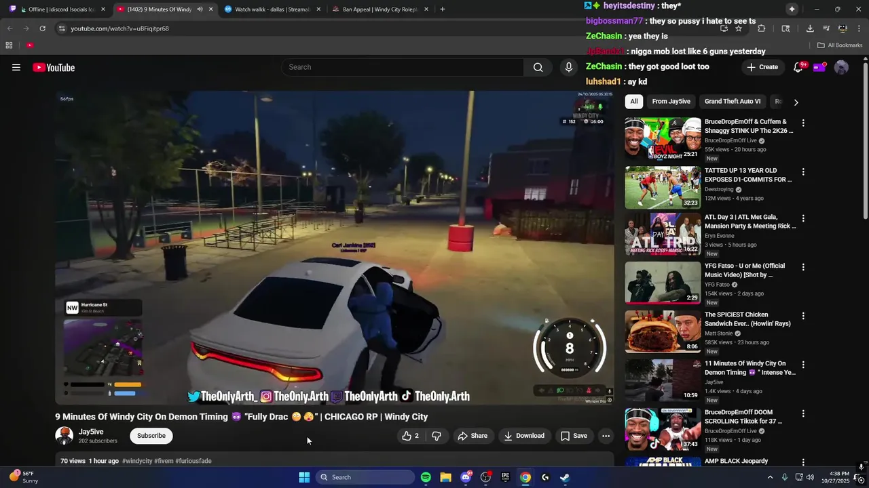The width and height of the screenshot is (869, 488).
Task: Open Spotify from the taskbar
Action: (426, 477)
